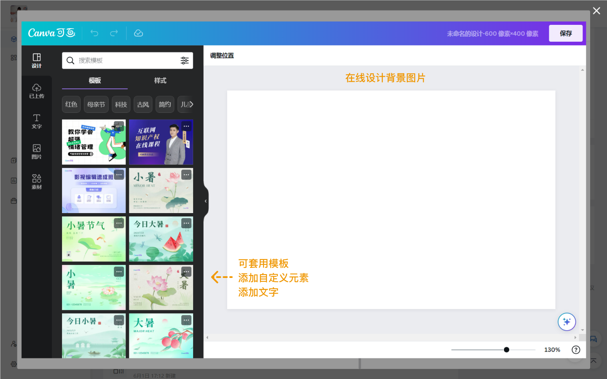Open the template search filter options
The height and width of the screenshot is (379, 607).
[185, 61]
